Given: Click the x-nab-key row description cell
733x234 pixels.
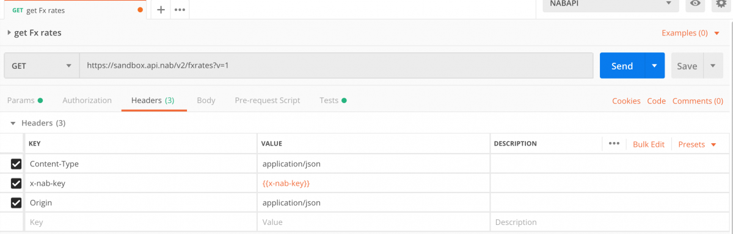Looking at the screenshot, I should click(x=610, y=183).
